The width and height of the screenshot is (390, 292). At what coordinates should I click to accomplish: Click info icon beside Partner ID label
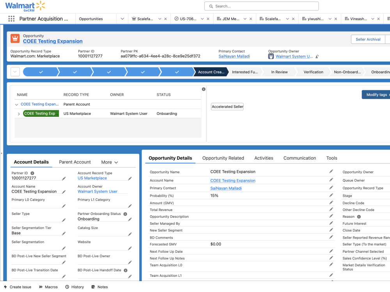click(x=32, y=173)
